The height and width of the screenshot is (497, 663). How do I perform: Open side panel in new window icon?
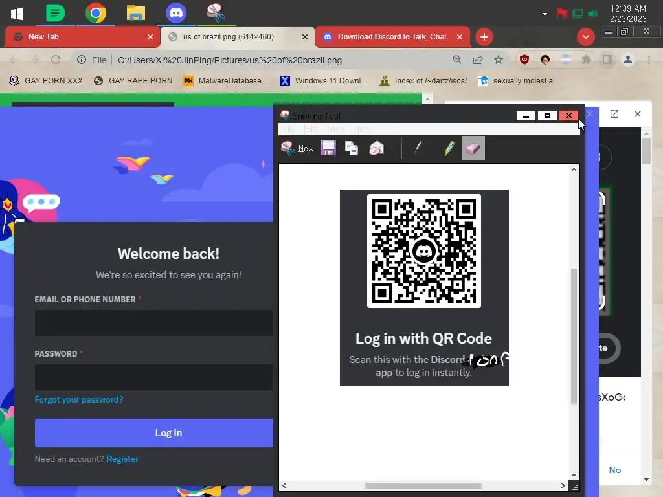click(614, 114)
